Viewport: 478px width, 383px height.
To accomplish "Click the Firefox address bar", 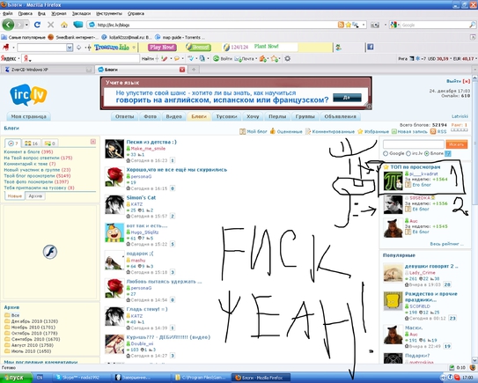I will 213,25.
